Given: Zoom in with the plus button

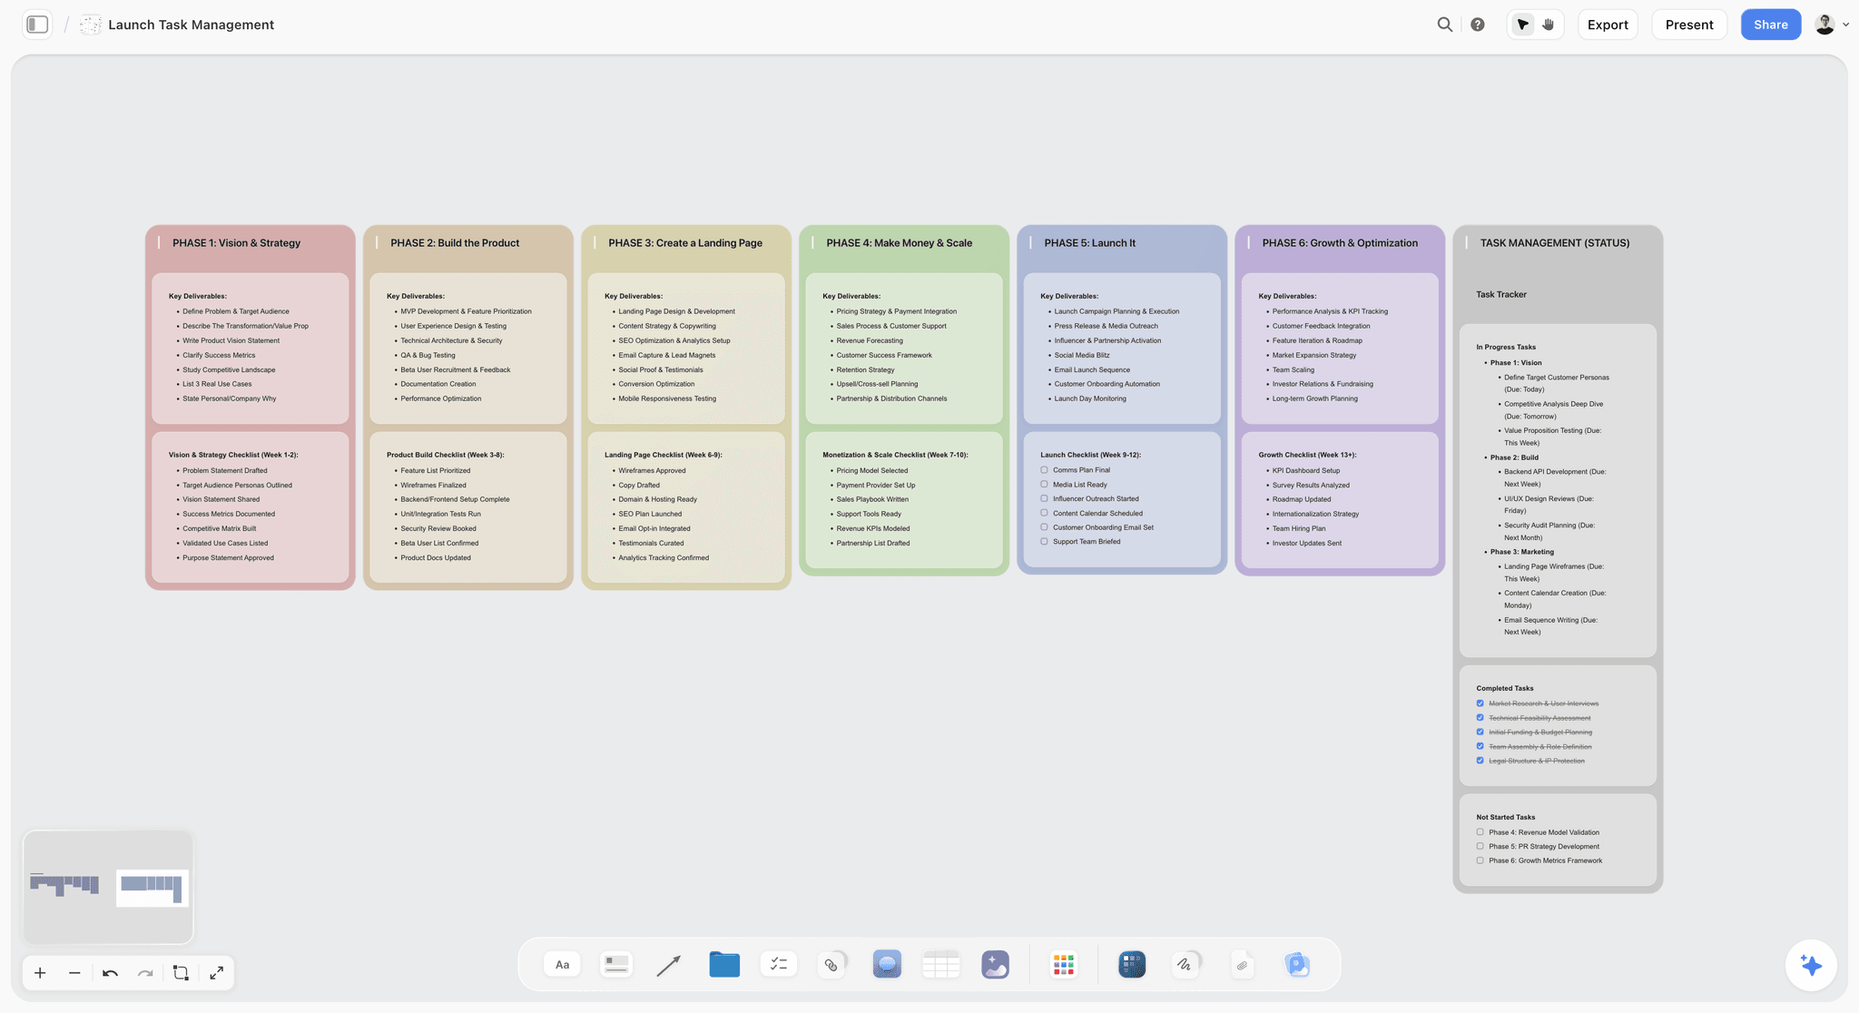Looking at the screenshot, I should tap(40, 973).
